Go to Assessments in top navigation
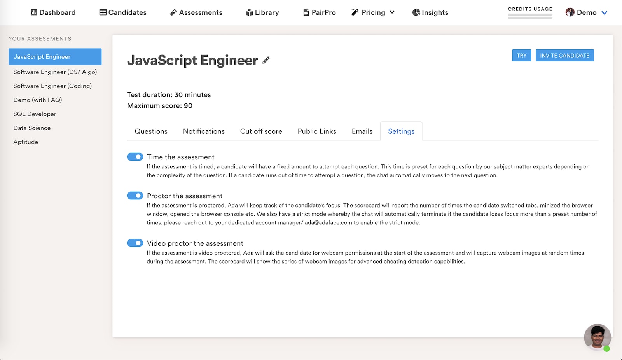This screenshot has height=360, width=622. click(x=196, y=12)
